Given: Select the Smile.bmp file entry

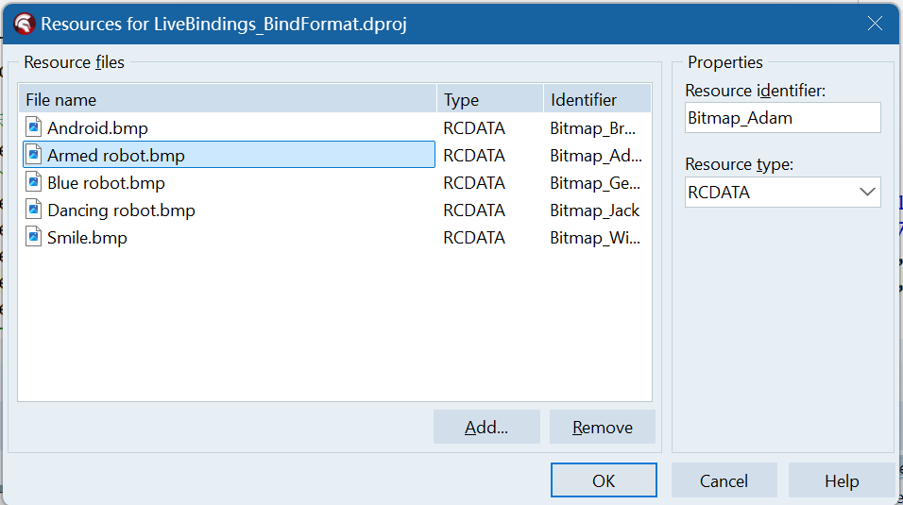Looking at the screenshot, I should click(87, 237).
